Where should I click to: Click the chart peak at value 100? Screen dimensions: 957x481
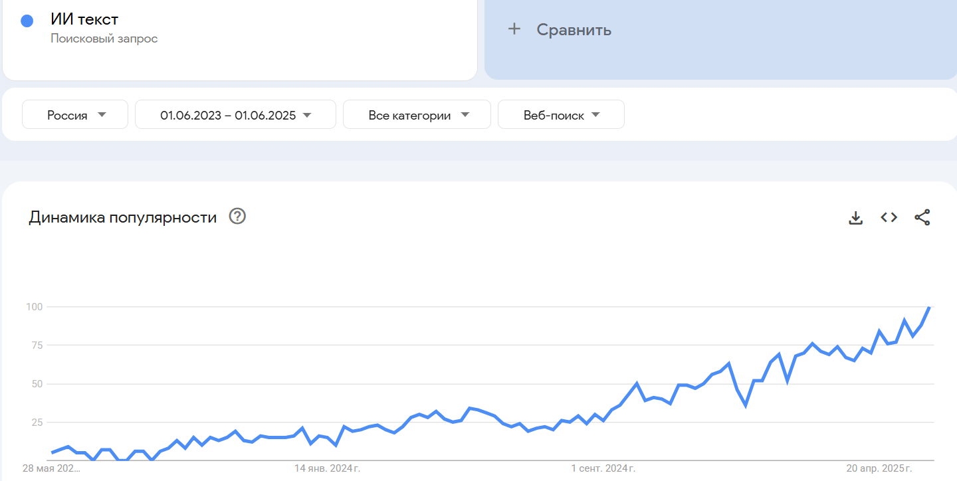tap(929, 307)
